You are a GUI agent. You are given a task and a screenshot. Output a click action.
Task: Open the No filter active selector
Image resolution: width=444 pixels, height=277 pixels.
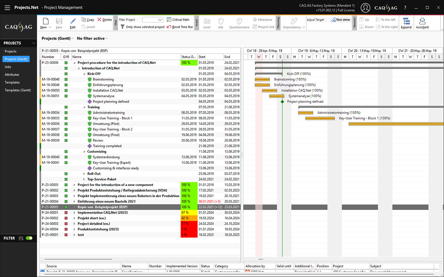[92, 39]
